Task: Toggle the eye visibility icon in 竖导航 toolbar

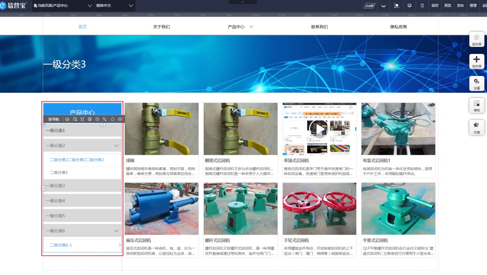Action: [120, 119]
